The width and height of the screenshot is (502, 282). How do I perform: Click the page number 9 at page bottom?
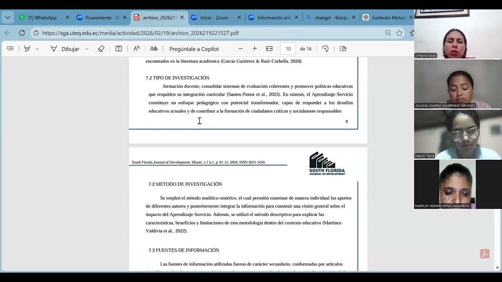[x=346, y=122]
